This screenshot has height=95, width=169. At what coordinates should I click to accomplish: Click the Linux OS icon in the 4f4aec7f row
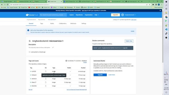point(46,82)
